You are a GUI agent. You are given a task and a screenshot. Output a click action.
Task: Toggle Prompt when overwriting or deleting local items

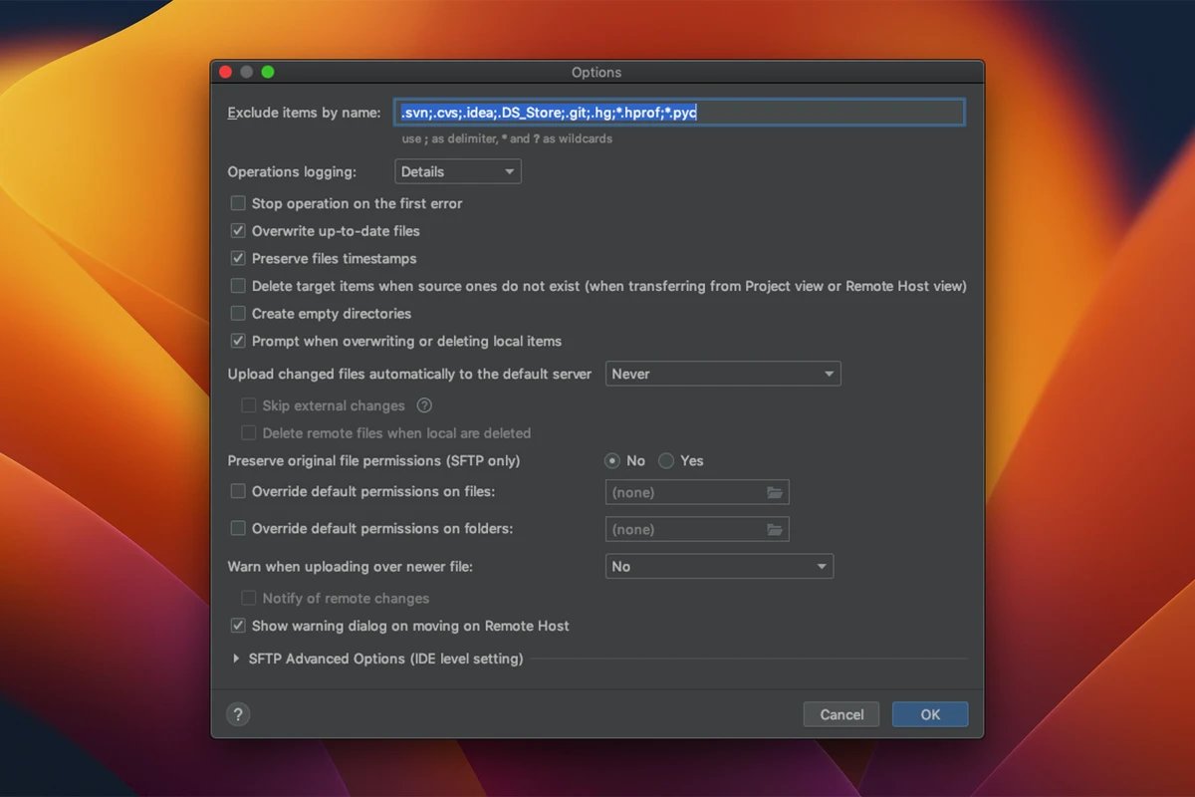(238, 341)
